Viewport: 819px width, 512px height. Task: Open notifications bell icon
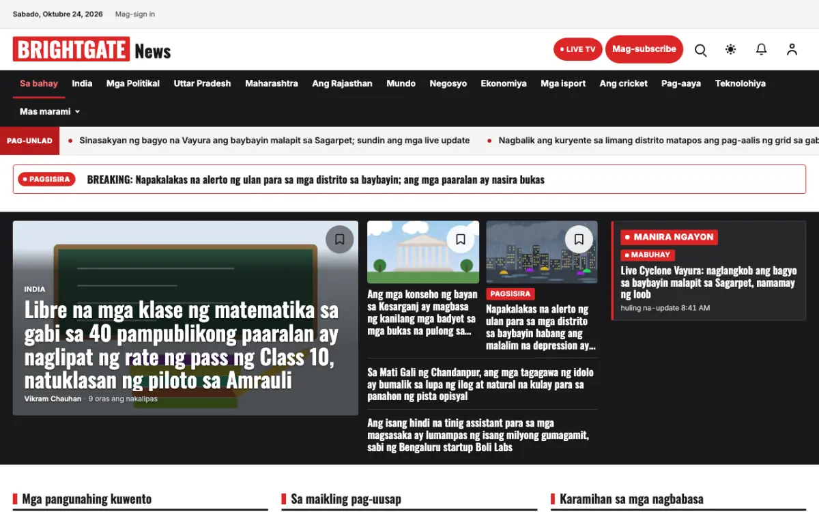761,49
